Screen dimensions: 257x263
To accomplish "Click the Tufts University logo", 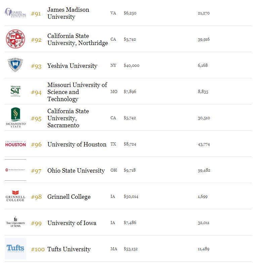I will (15, 249).
